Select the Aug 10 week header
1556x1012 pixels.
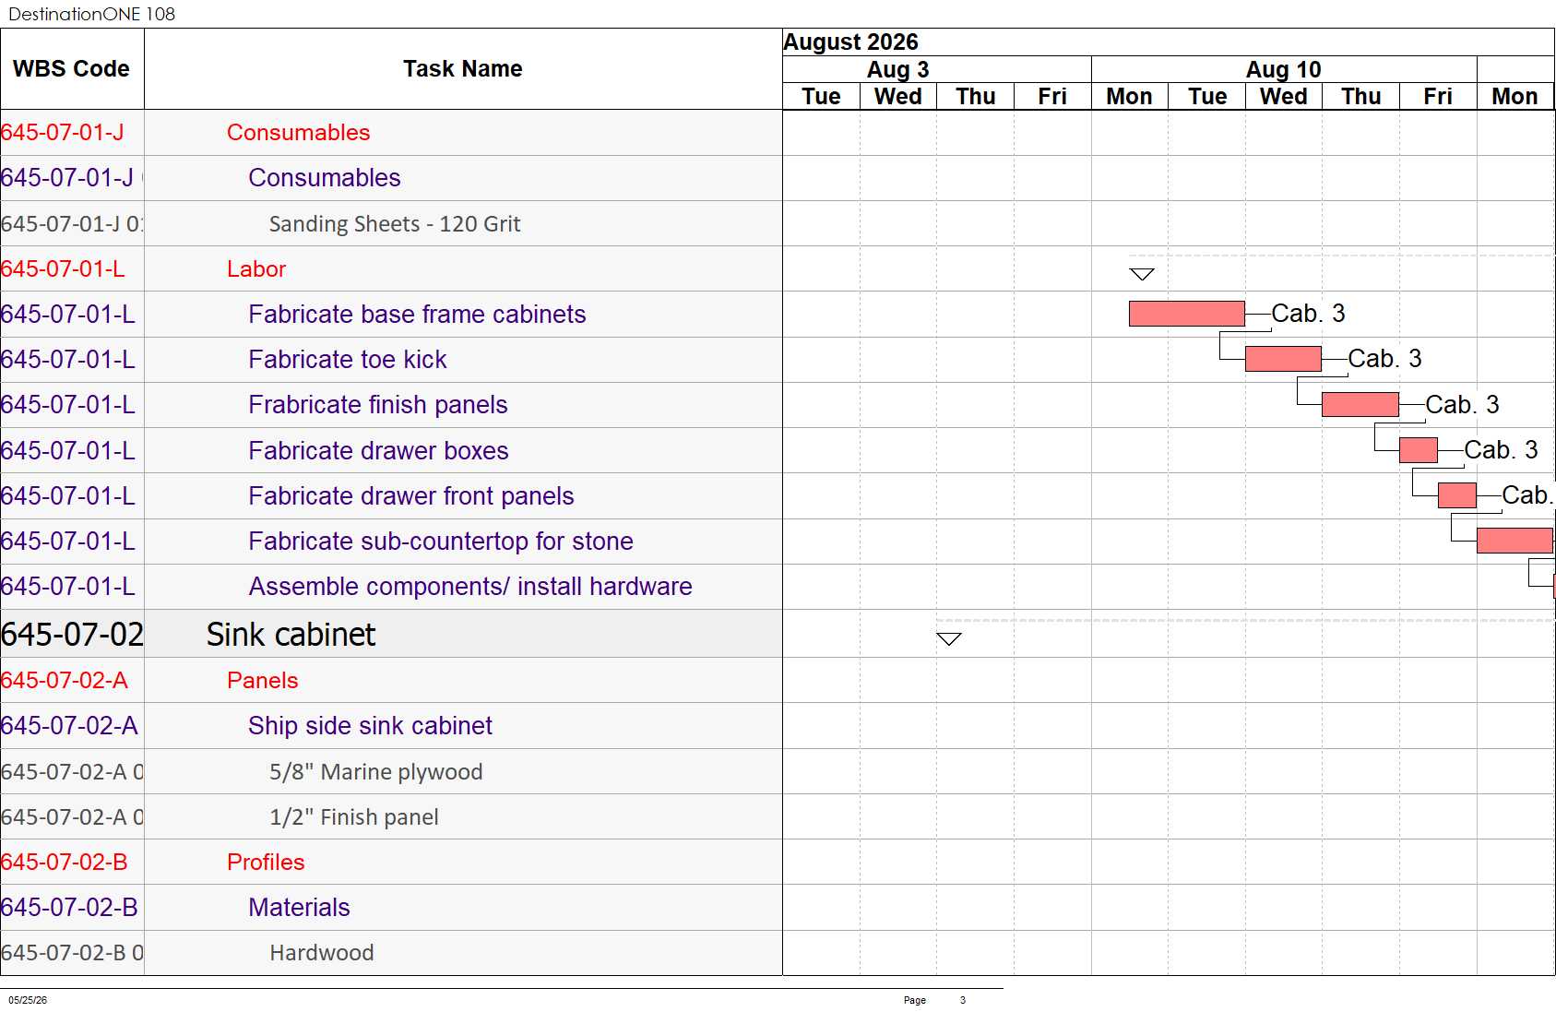tap(1284, 70)
